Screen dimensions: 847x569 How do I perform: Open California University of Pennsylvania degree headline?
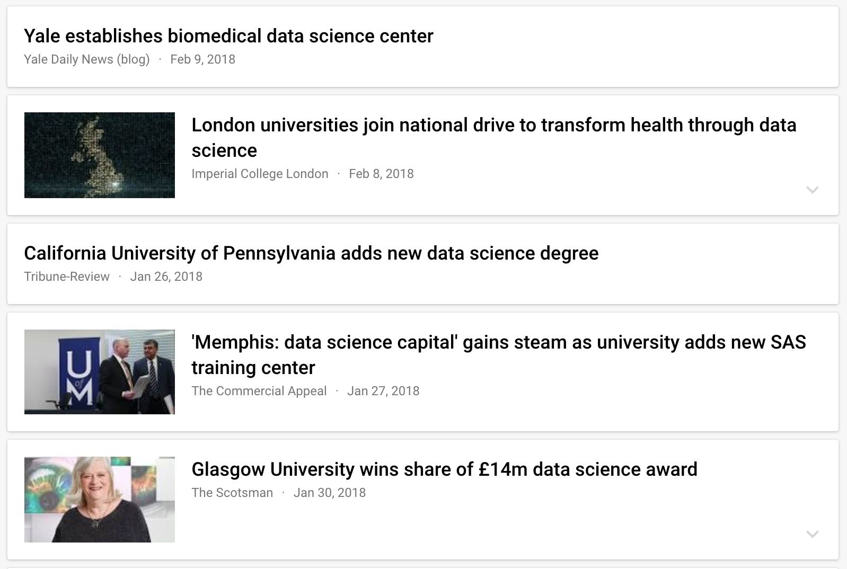tap(311, 253)
